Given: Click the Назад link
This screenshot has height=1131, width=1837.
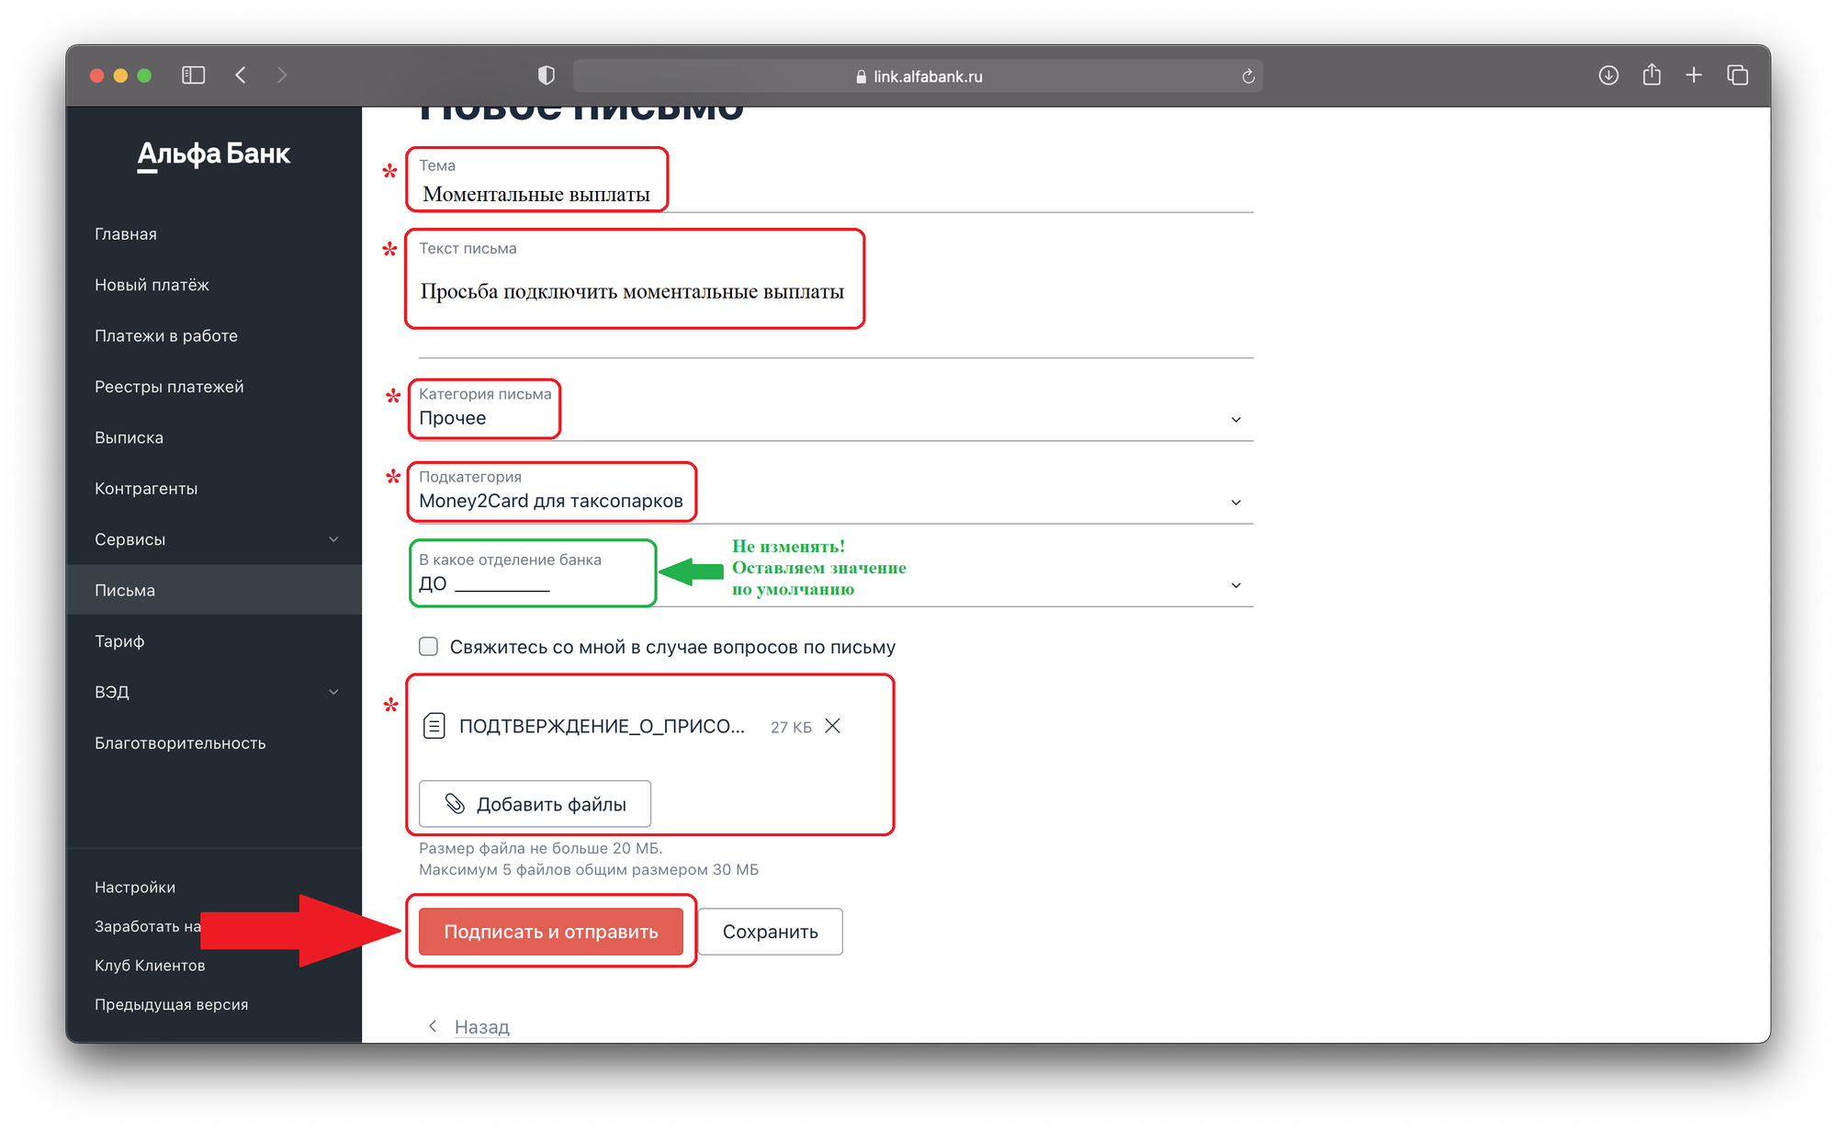Looking at the screenshot, I should [x=482, y=1027].
